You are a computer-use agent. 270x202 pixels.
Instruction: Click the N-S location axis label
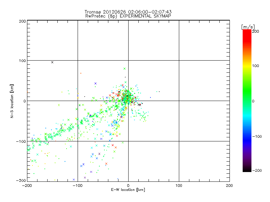coord(12,101)
